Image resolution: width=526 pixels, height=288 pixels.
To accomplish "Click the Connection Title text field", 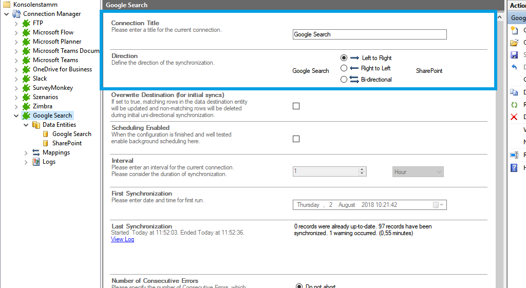I will point(369,34).
